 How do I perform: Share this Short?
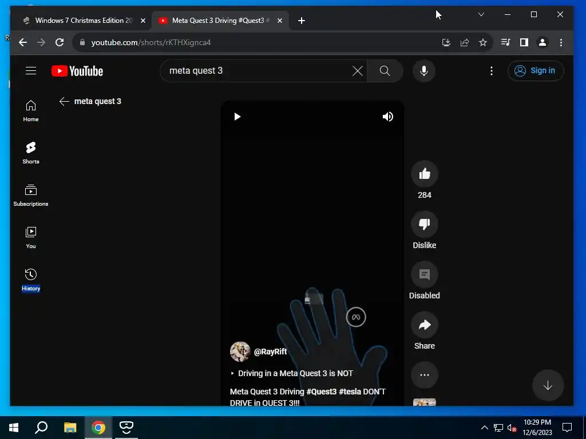click(x=425, y=325)
